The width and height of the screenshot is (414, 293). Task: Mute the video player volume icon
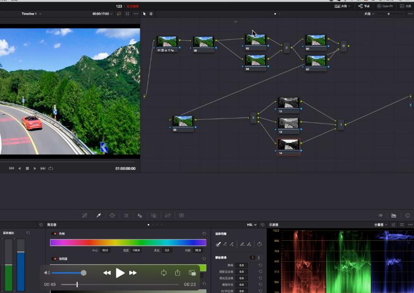click(47, 273)
